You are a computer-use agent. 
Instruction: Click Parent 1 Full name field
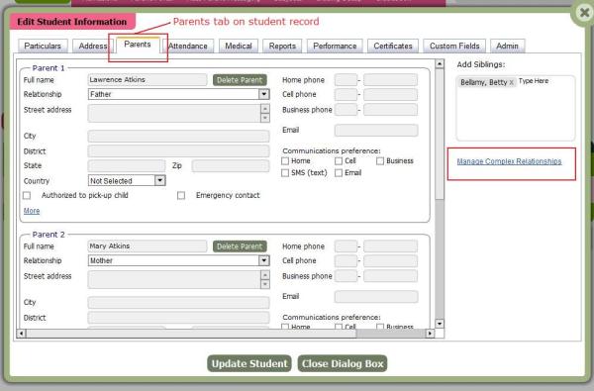[148, 79]
